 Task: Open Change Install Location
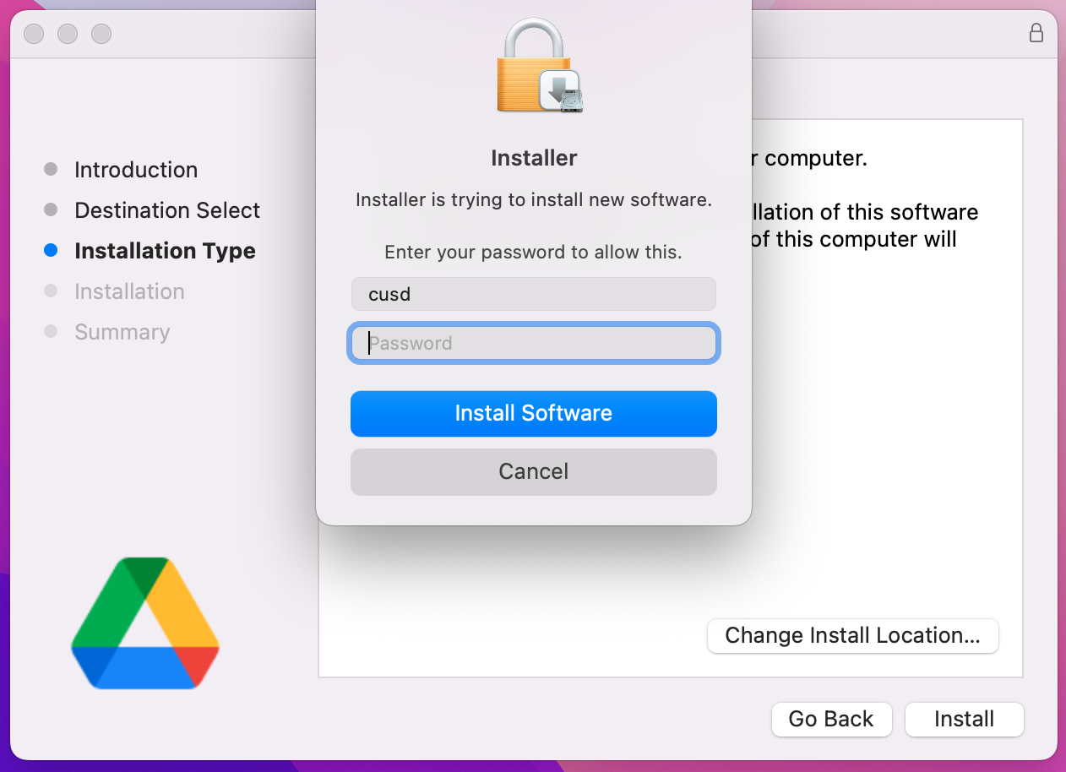853,635
